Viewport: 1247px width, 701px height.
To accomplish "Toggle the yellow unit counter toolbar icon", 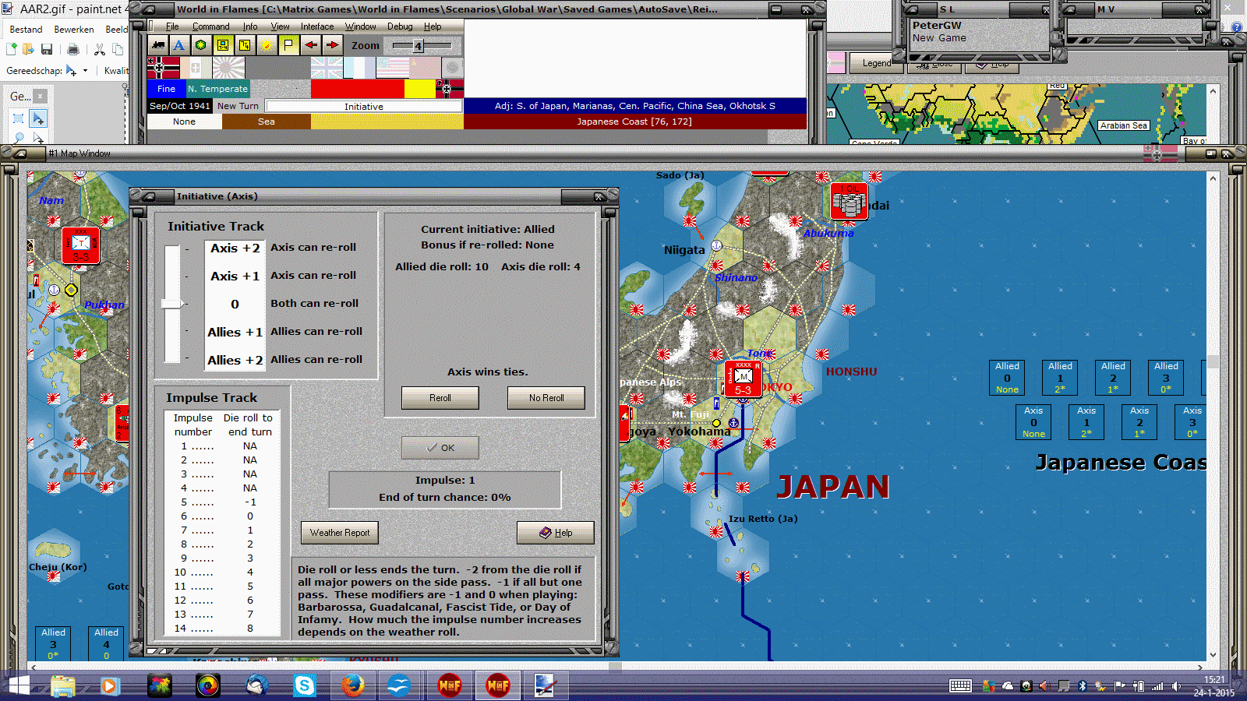I will pos(223,45).
